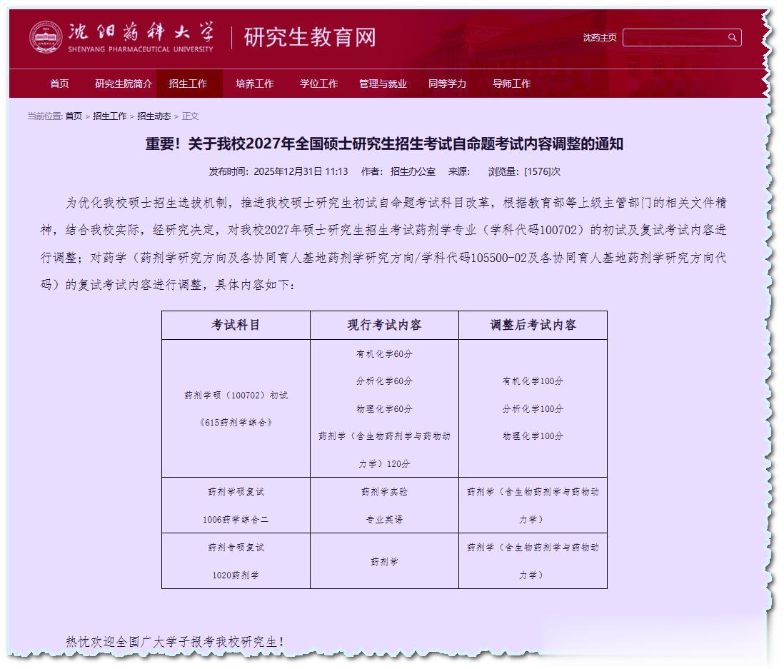This screenshot has width=784, height=669.
Task: Click cell text 物理化学60分
Action: [384, 409]
